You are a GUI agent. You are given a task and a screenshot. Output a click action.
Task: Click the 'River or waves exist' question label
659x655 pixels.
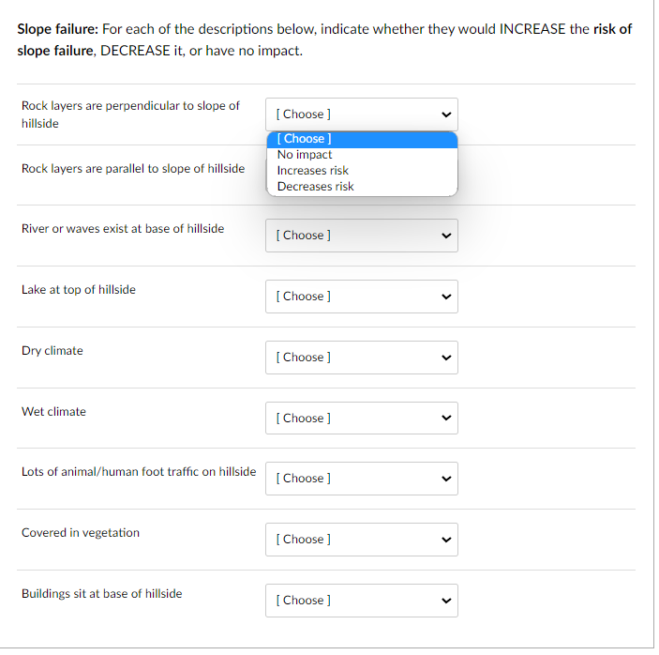coord(123,229)
